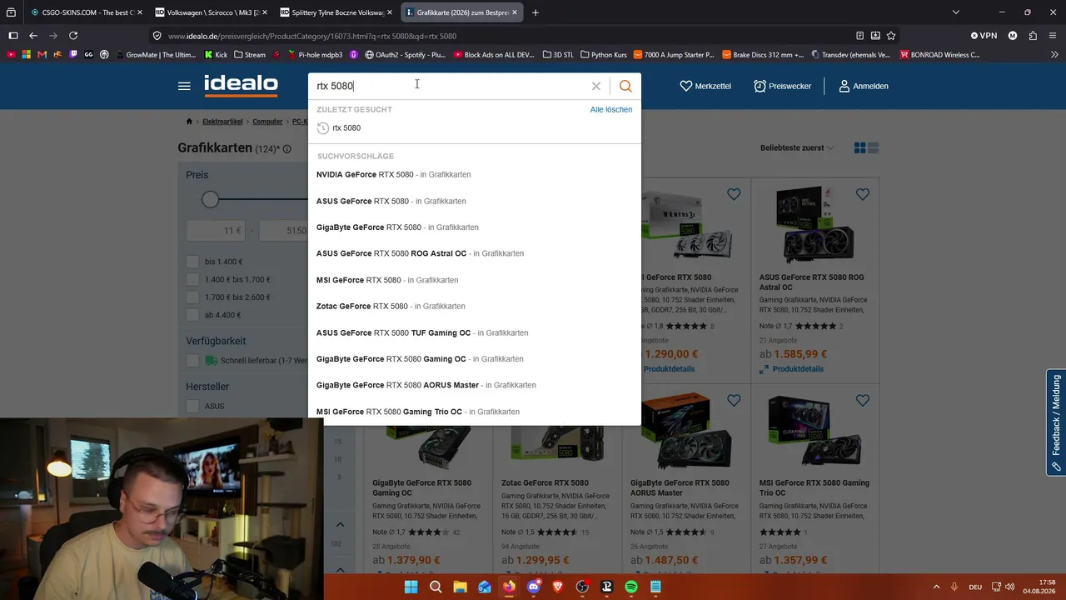This screenshot has height=600, width=1066.
Task: Open a new browser tab
Action: click(535, 12)
